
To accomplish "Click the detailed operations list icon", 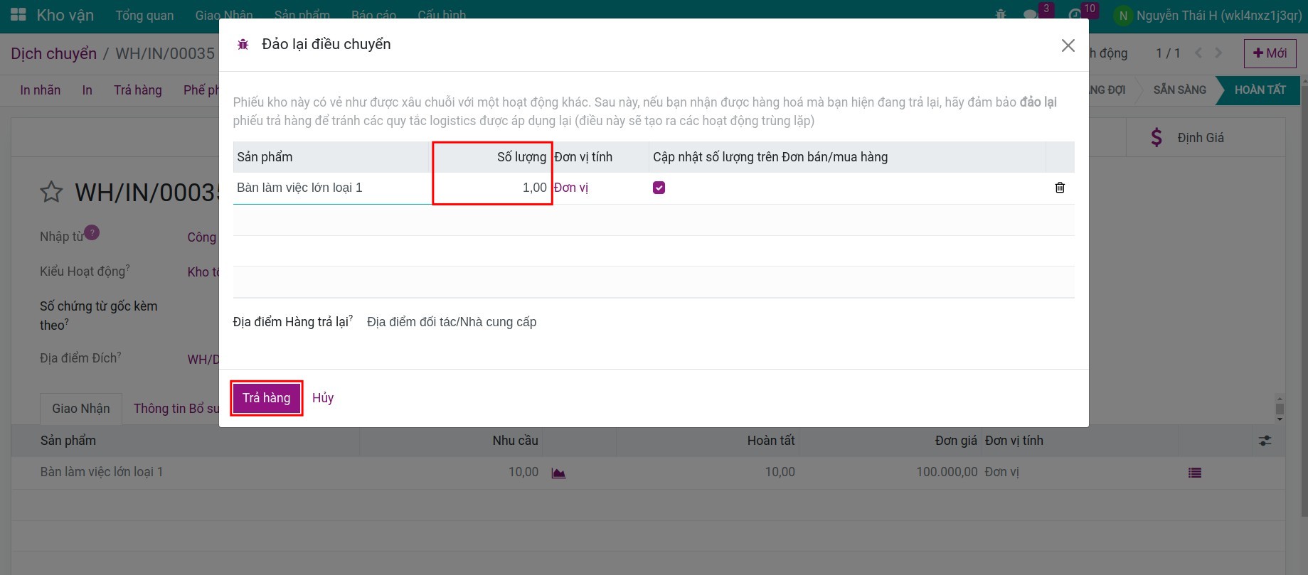I will [x=1194, y=473].
